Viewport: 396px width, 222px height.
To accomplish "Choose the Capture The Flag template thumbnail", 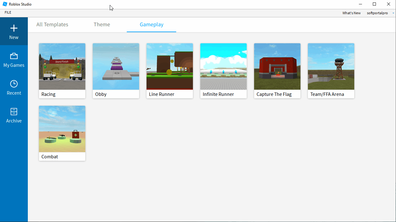I will (x=277, y=66).
